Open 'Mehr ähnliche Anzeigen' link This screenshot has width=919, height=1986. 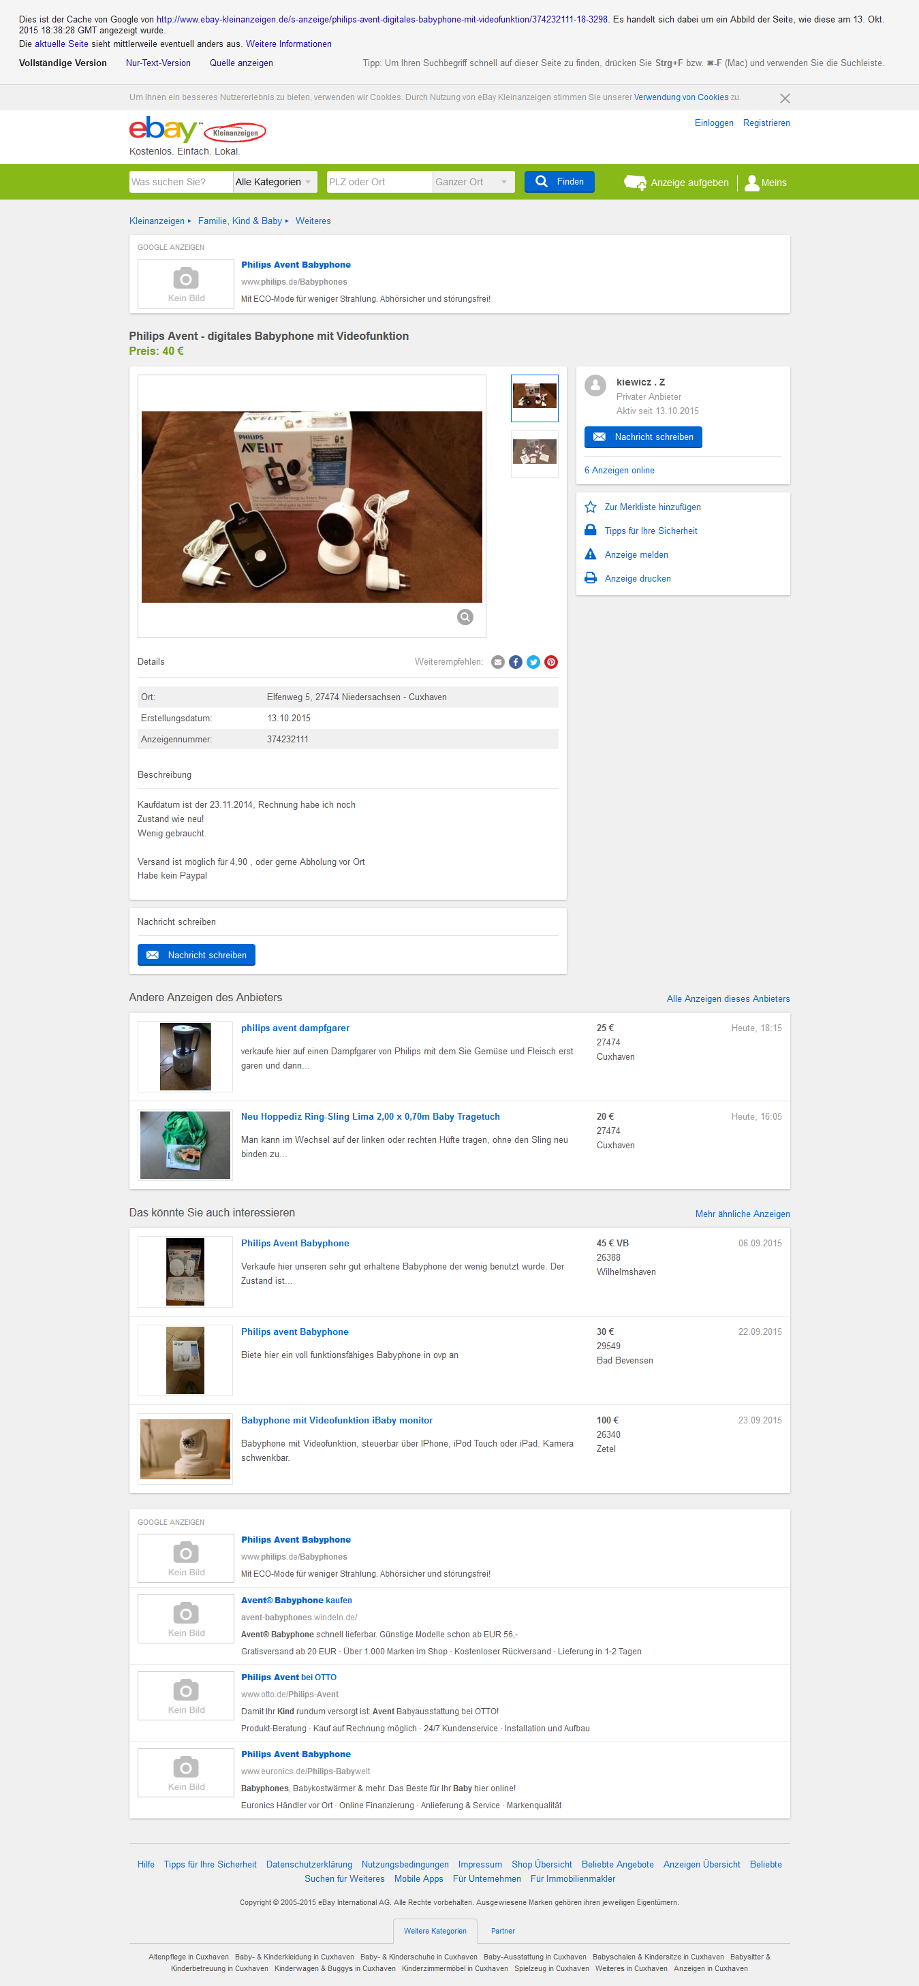coord(743,1214)
